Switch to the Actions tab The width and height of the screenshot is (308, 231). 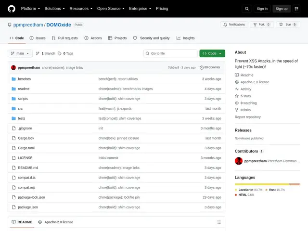93,38
